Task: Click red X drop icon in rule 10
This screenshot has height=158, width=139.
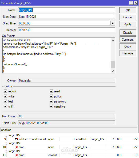Action: pyautogui.click(x=17, y=147)
